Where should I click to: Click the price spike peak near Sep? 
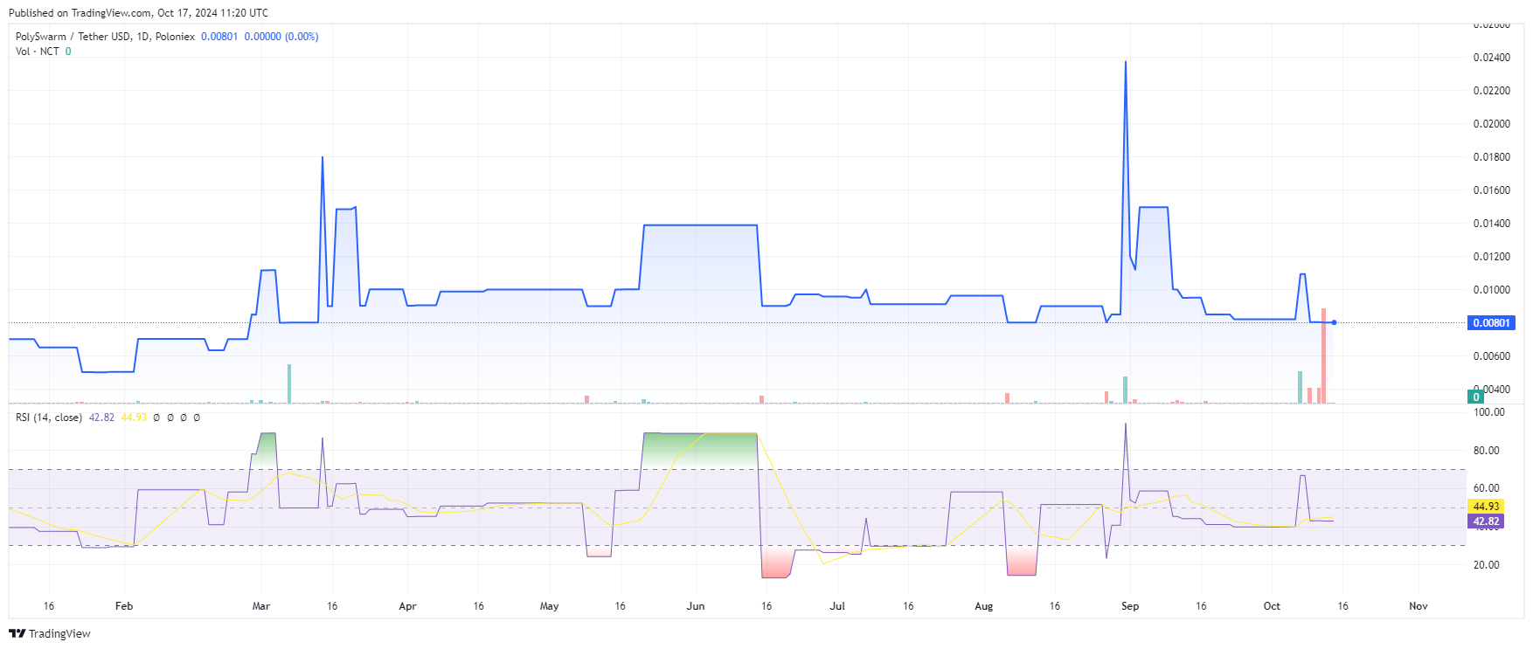point(1125,62)
